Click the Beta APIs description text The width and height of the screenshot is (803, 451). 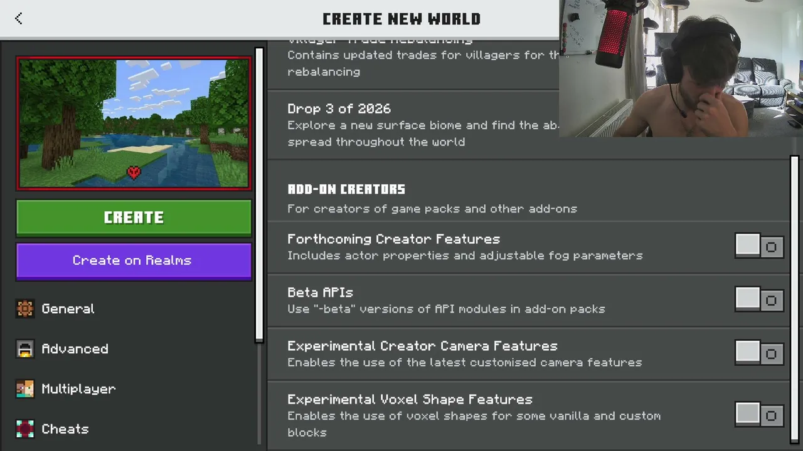[x=446, y=309]
